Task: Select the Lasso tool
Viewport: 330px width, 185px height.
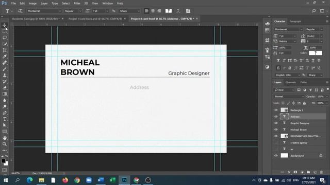Action: coord(5,38)
